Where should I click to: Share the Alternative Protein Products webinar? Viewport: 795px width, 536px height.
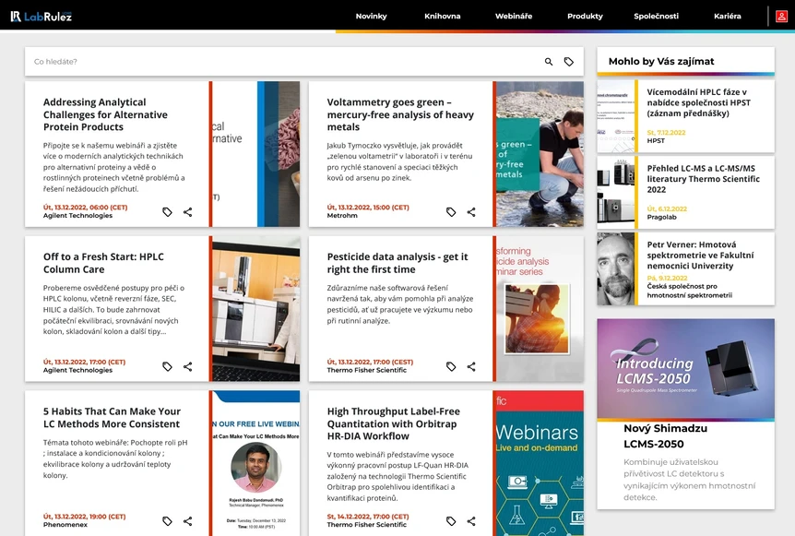(187, 212)
